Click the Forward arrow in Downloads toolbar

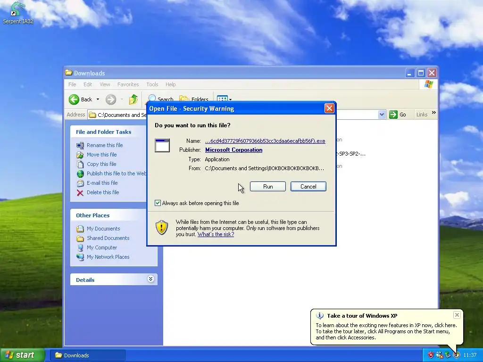[111, 99]
